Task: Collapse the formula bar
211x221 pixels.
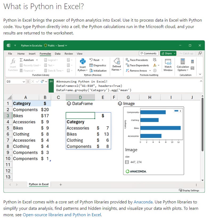Action: pos(201,81)
